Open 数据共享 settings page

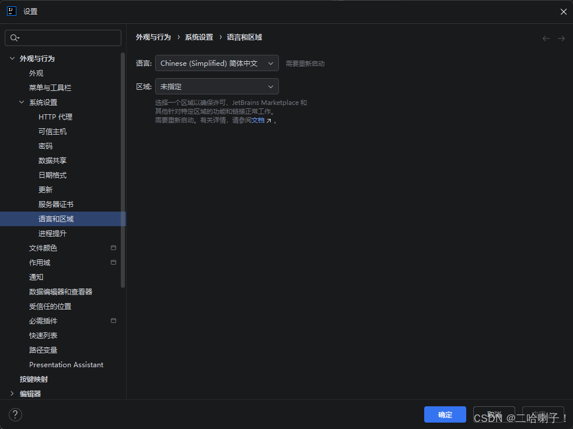click(x=53, y=161)
